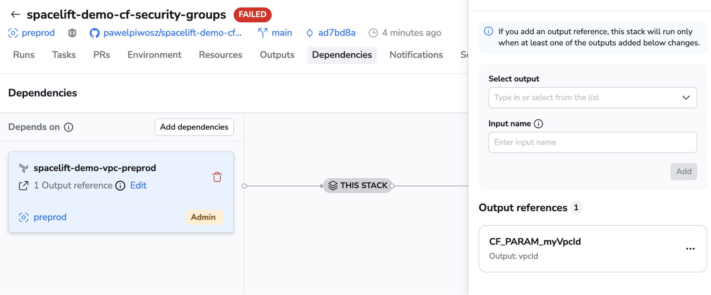Image resolution: width=711 pixels, height=295 pixels.
Task: Open the three-dot menu for CF_PARAM_myVpcId
Action: [x=690, y=249]
